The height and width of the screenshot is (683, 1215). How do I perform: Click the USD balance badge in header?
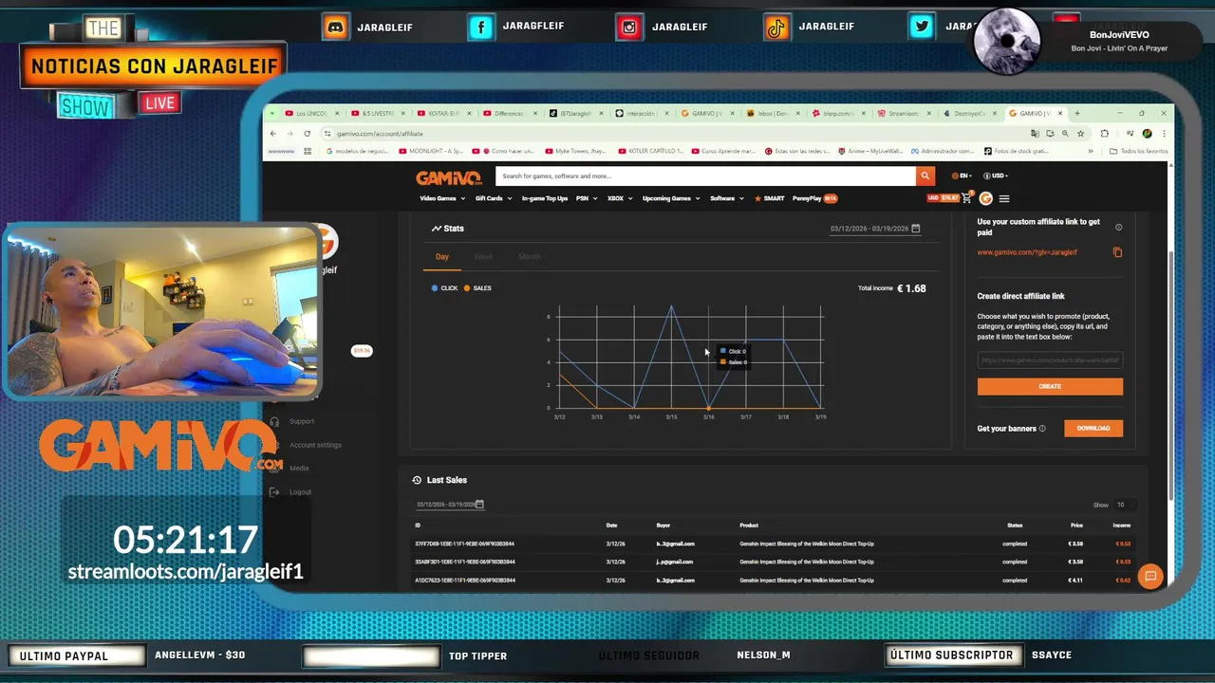tap(944, 198)
